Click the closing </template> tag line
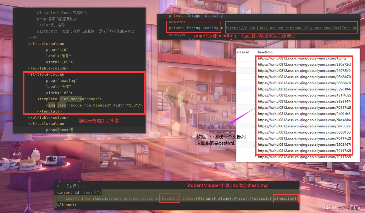 click(49, 112)
